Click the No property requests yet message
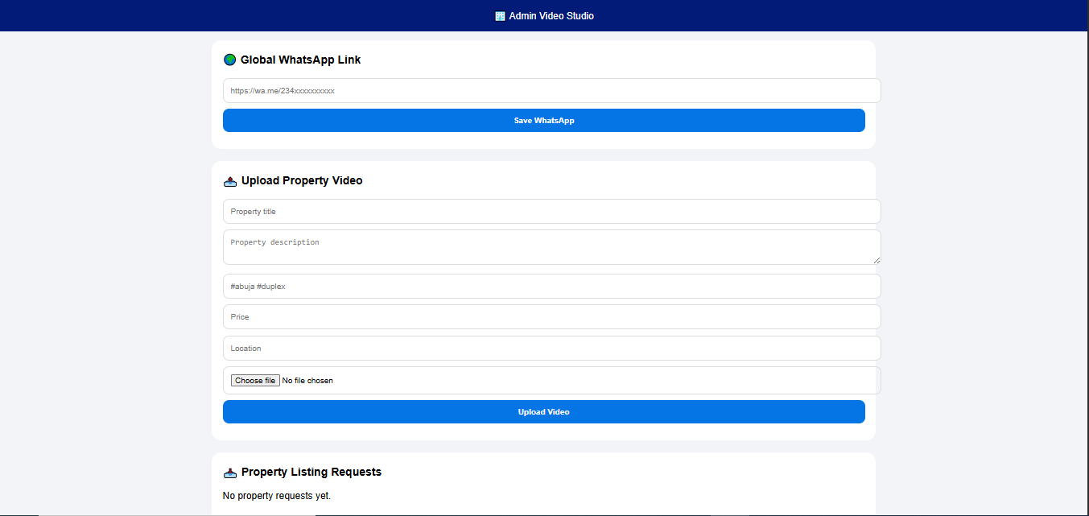 [276, 496]
